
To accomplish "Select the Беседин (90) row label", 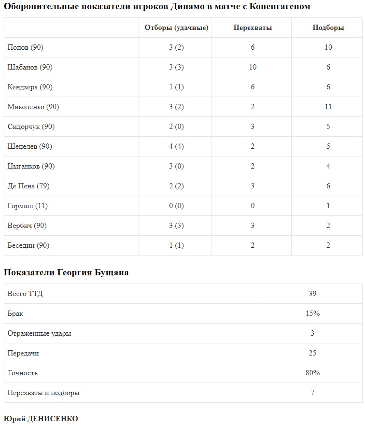I will coord(28,245).
